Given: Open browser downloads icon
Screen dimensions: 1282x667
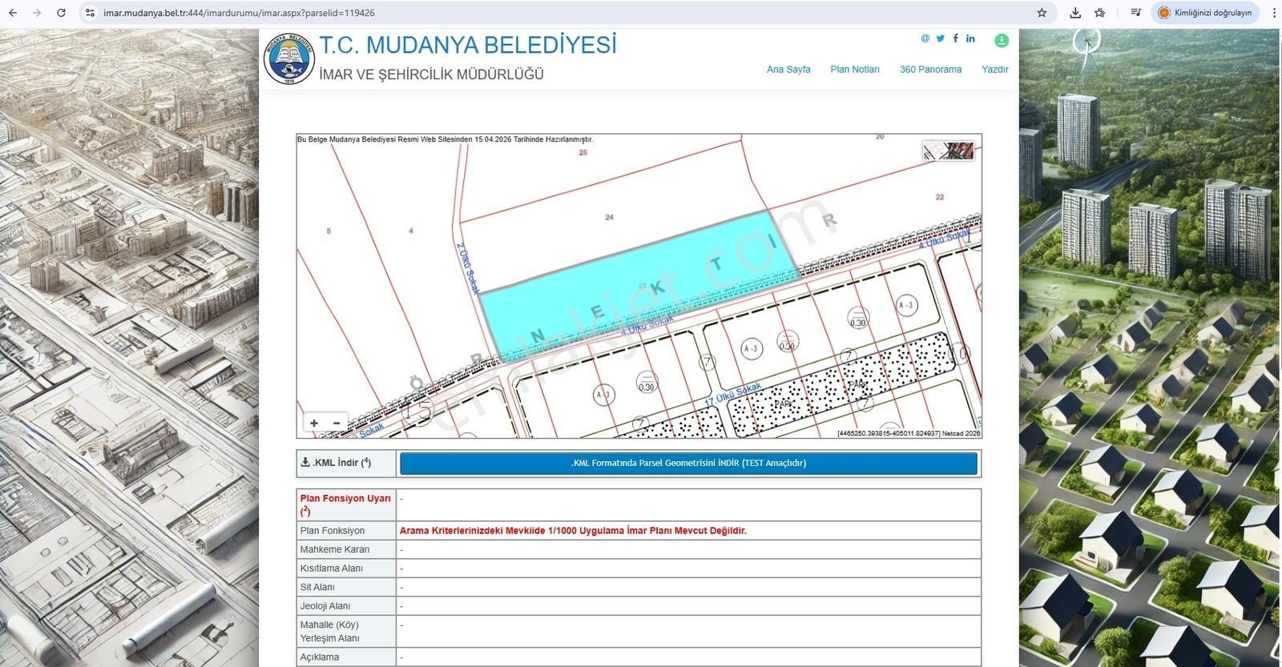Looking at the screenshot, I should pyautogui.click(x=1075, y=13).
